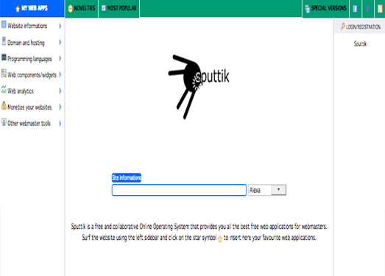Image resolution: width=385 pixels, height=276 pixels.
Task: Expand Domain and hosting arrow
Action: click(x=60, y=43)
